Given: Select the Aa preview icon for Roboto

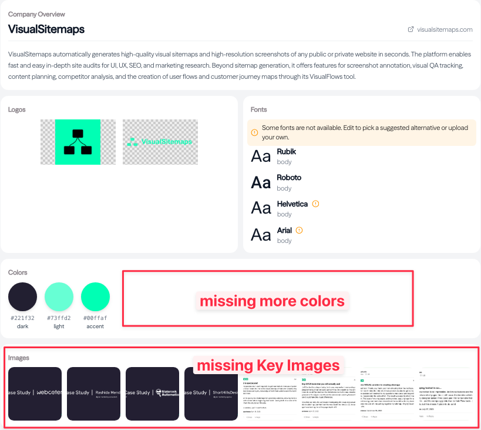Looking at the screenshot, I should pos(260,182).
